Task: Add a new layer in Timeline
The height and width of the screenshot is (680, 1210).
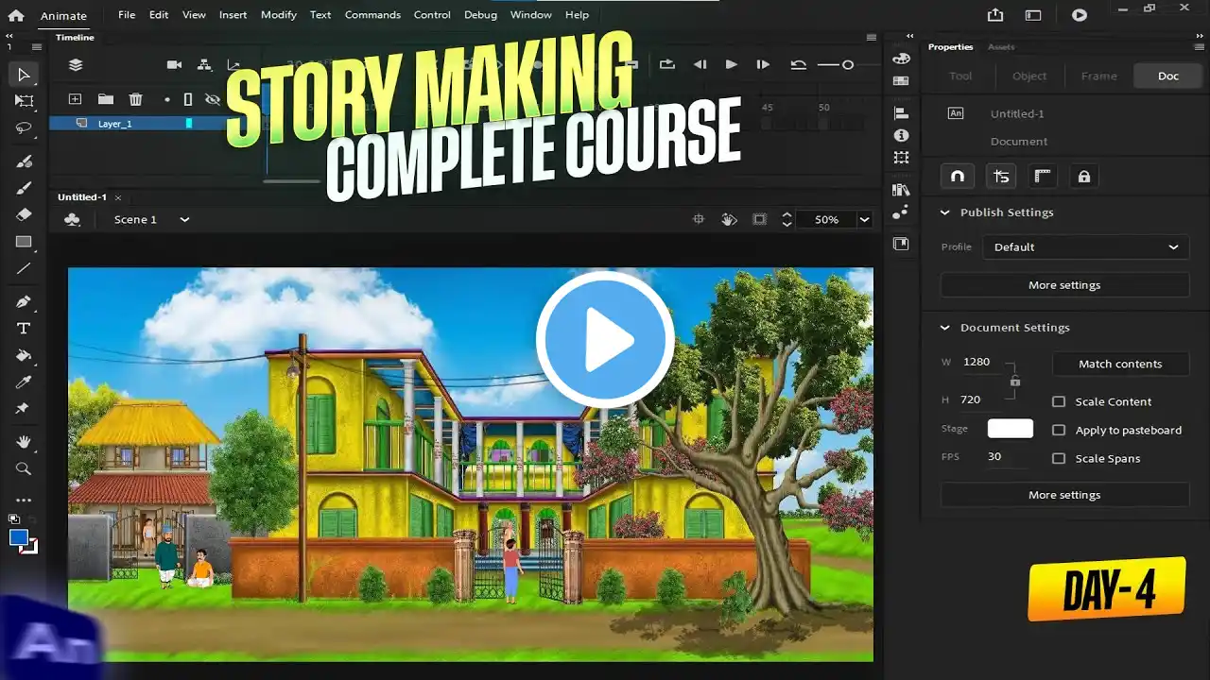Action: point(76,99)
